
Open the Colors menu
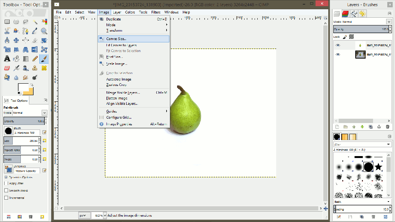click(130, 12)
